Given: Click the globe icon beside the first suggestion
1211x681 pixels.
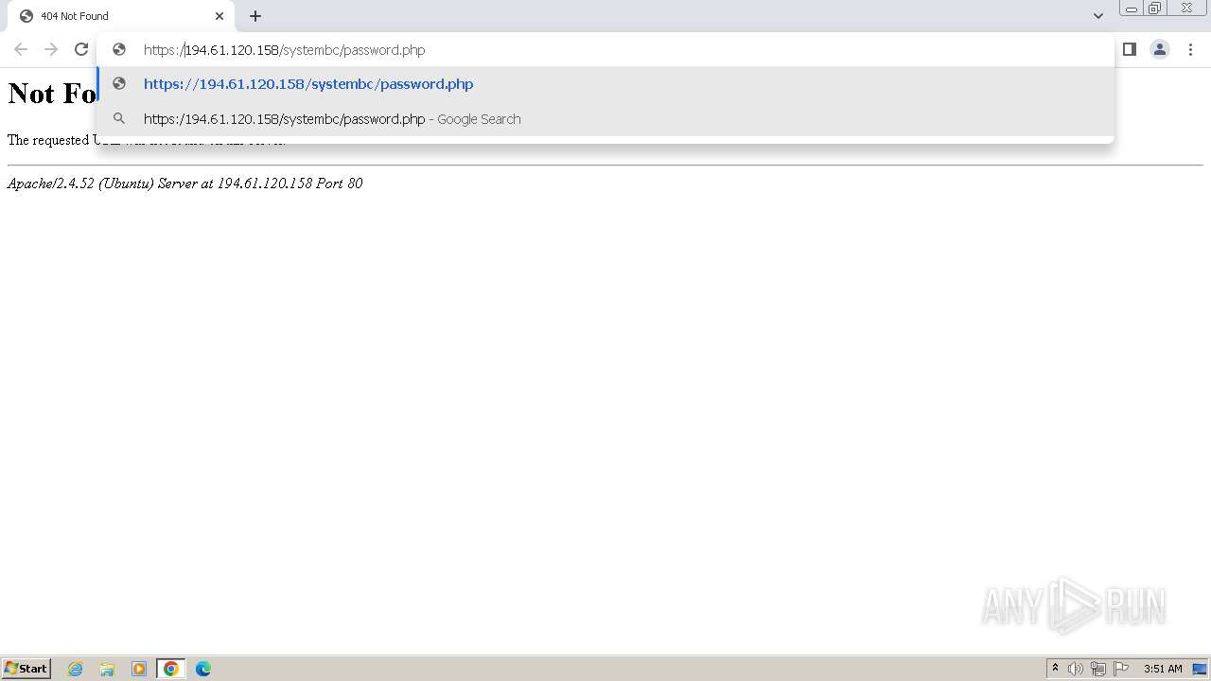Looking at the screenshot, I should coord(119,83).
